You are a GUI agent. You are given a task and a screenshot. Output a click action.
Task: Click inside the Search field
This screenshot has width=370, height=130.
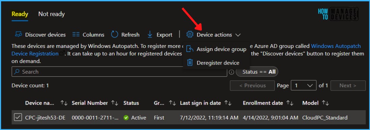click(119, 72)
